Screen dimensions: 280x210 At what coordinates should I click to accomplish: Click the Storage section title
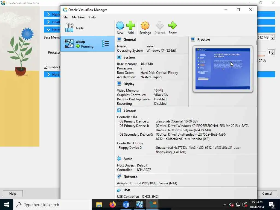coord(129,110)
